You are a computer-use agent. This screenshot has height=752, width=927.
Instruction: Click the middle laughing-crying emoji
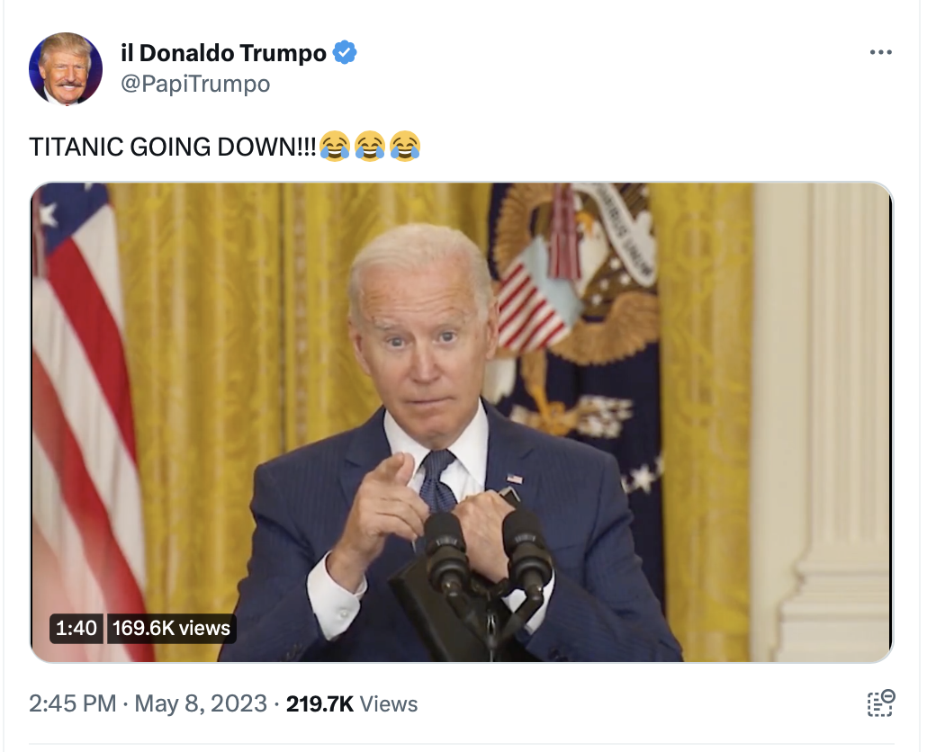coord(370,146)
